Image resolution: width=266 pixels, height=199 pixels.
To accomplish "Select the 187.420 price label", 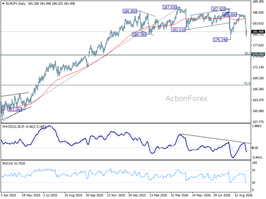I will (x=218, y=9).
